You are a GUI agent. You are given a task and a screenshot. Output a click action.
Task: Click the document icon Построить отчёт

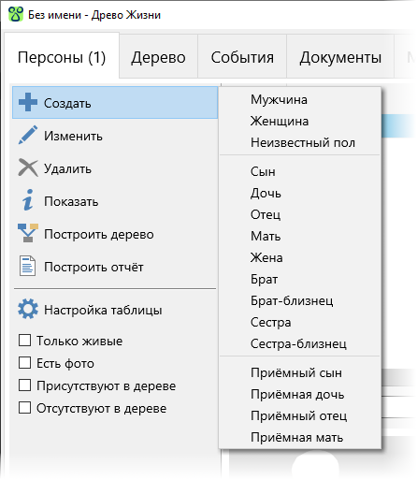(27, 267)
